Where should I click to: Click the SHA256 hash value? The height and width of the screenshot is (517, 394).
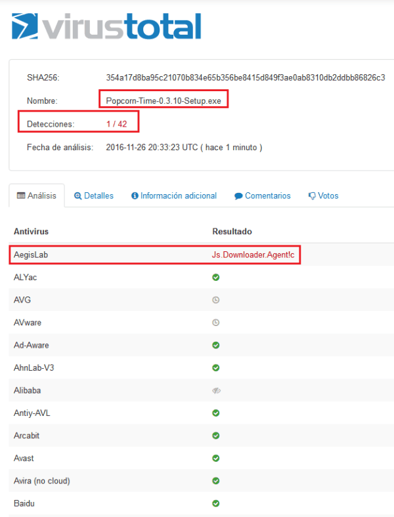coord(246,77)
